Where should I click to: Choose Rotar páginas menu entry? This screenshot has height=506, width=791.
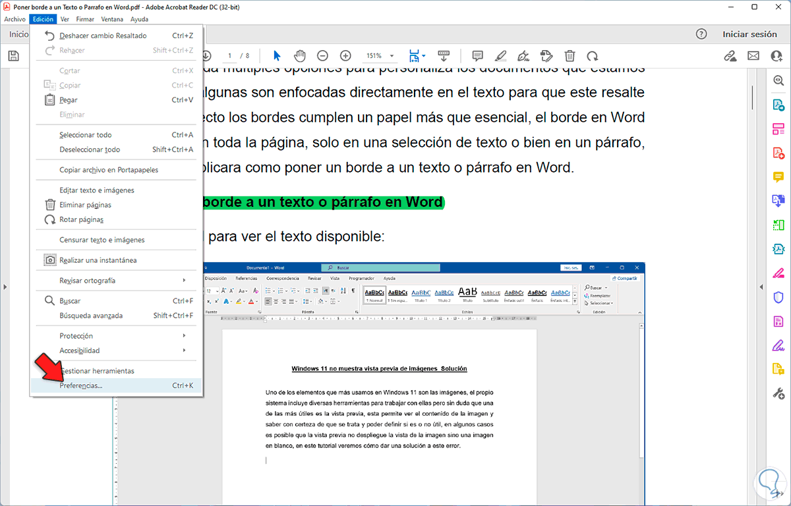116,219
